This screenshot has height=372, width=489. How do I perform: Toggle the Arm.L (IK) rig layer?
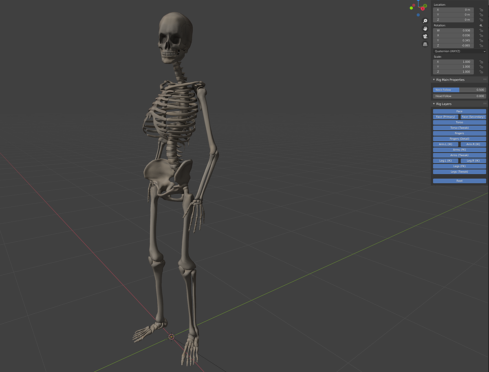[x=445, y=144]
